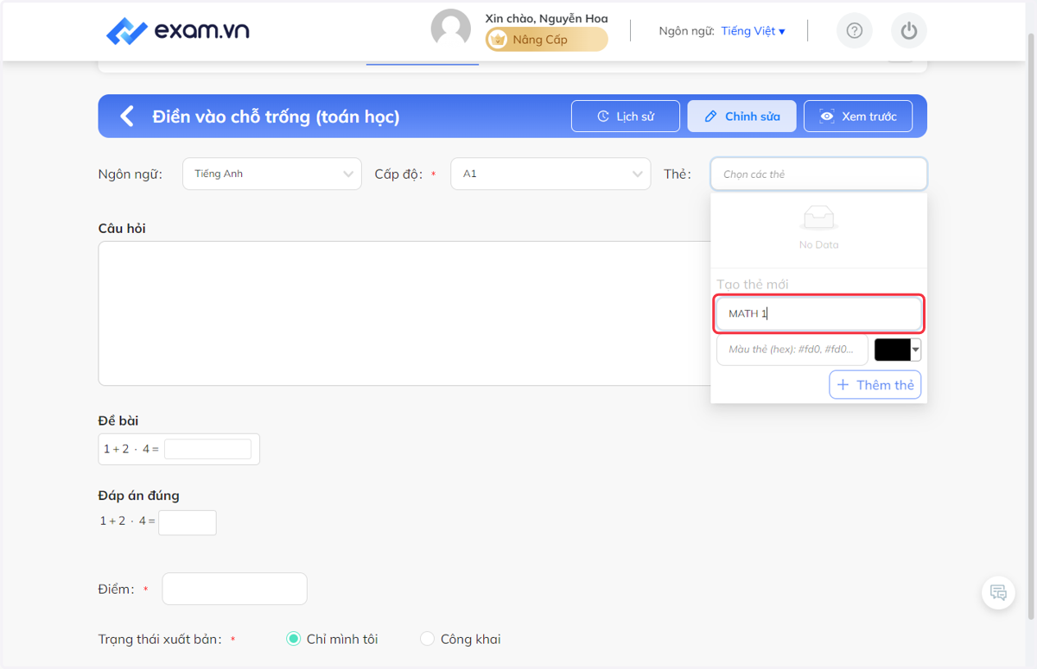Screen dimensions: 1037x669
Task: Click the page vertical scrollbar
Action: tap(1030, 325)
